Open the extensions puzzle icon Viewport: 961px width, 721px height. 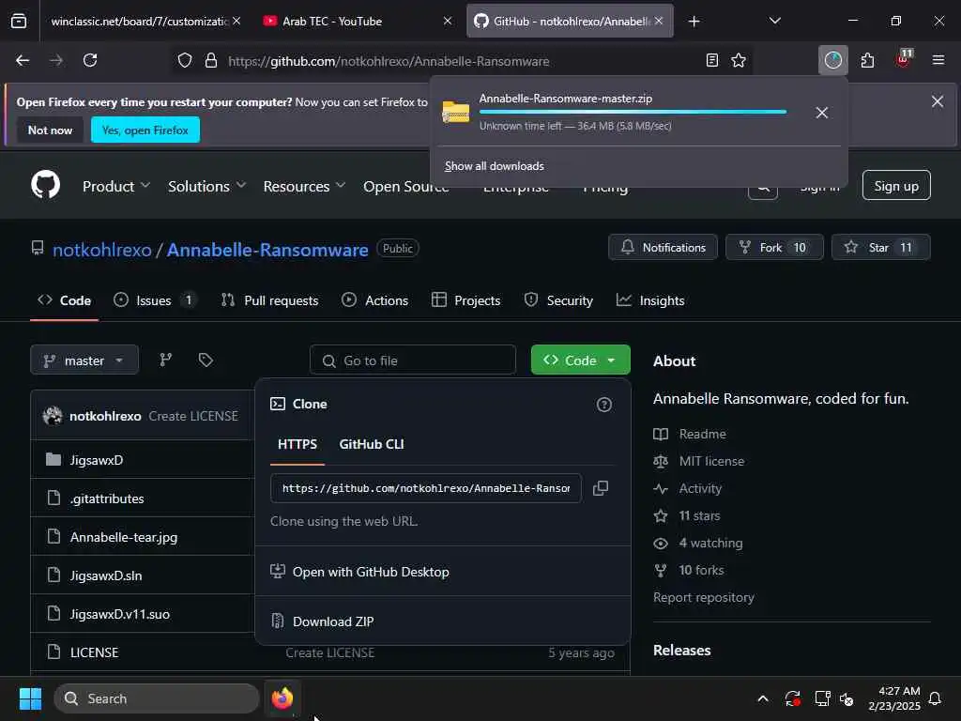click(x=867, y=60)
